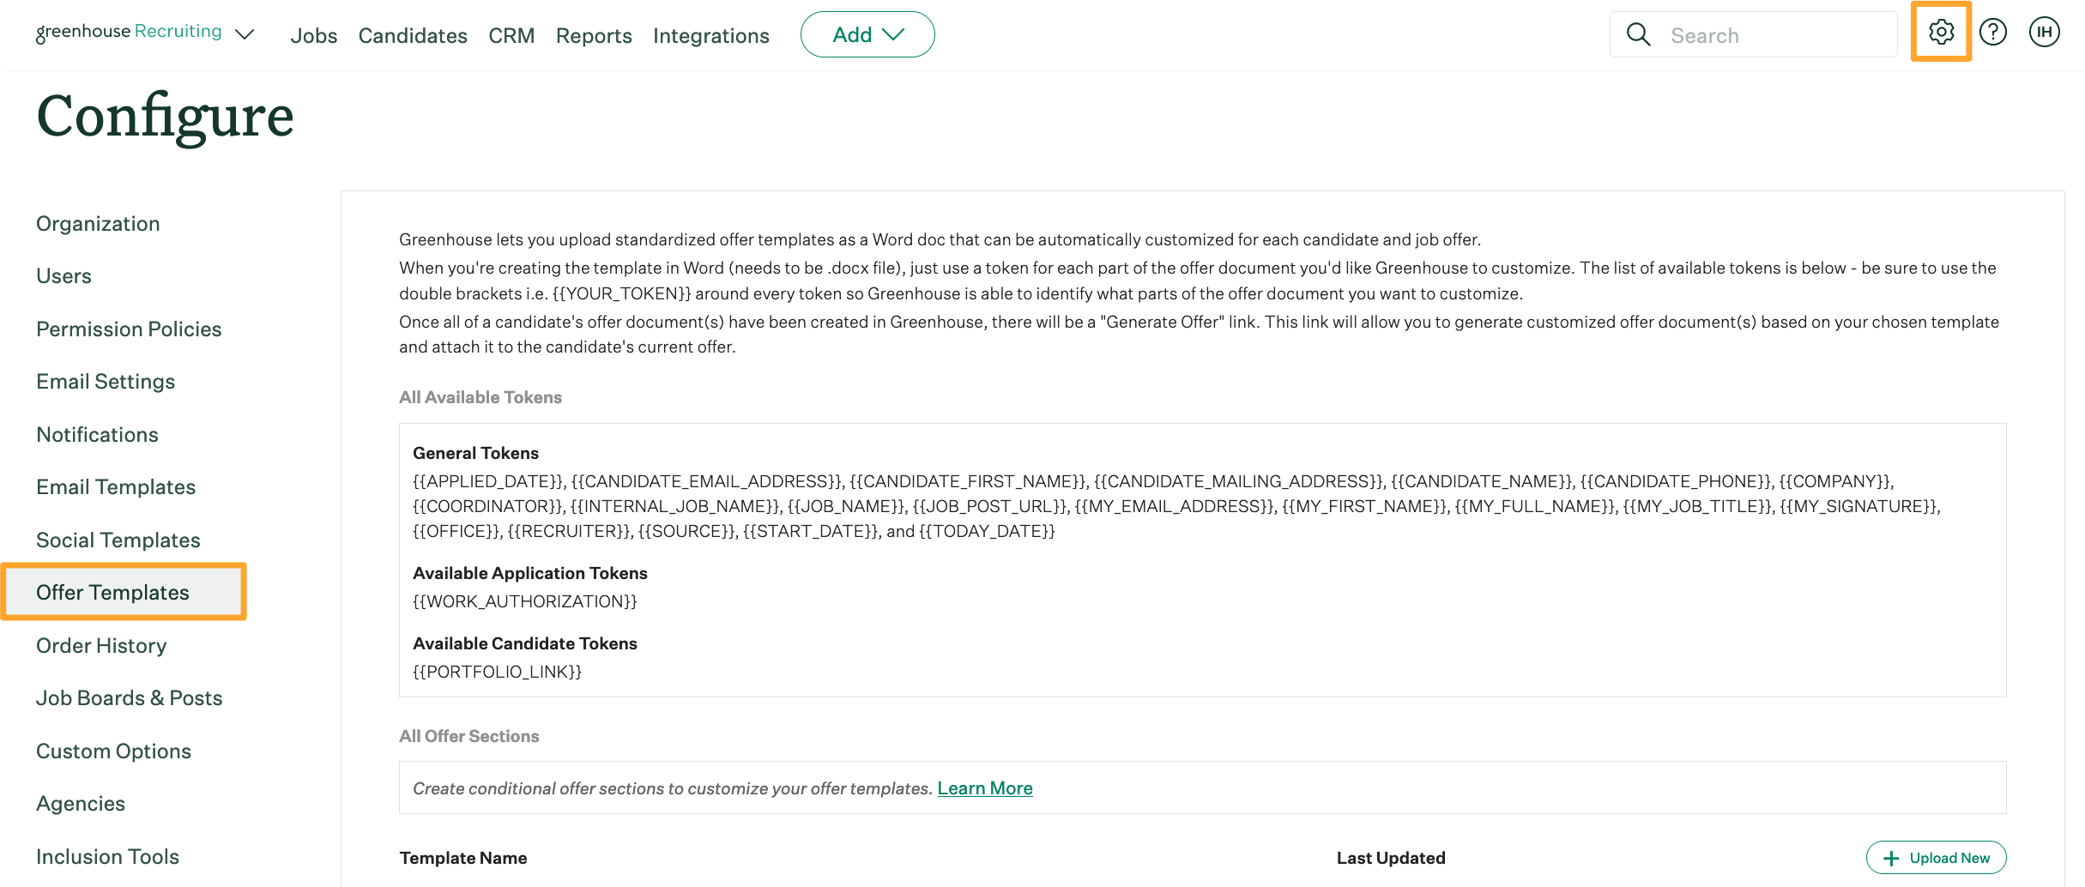
Task: Open the IH user profile avatar
Action: (x=2045, y=33)
